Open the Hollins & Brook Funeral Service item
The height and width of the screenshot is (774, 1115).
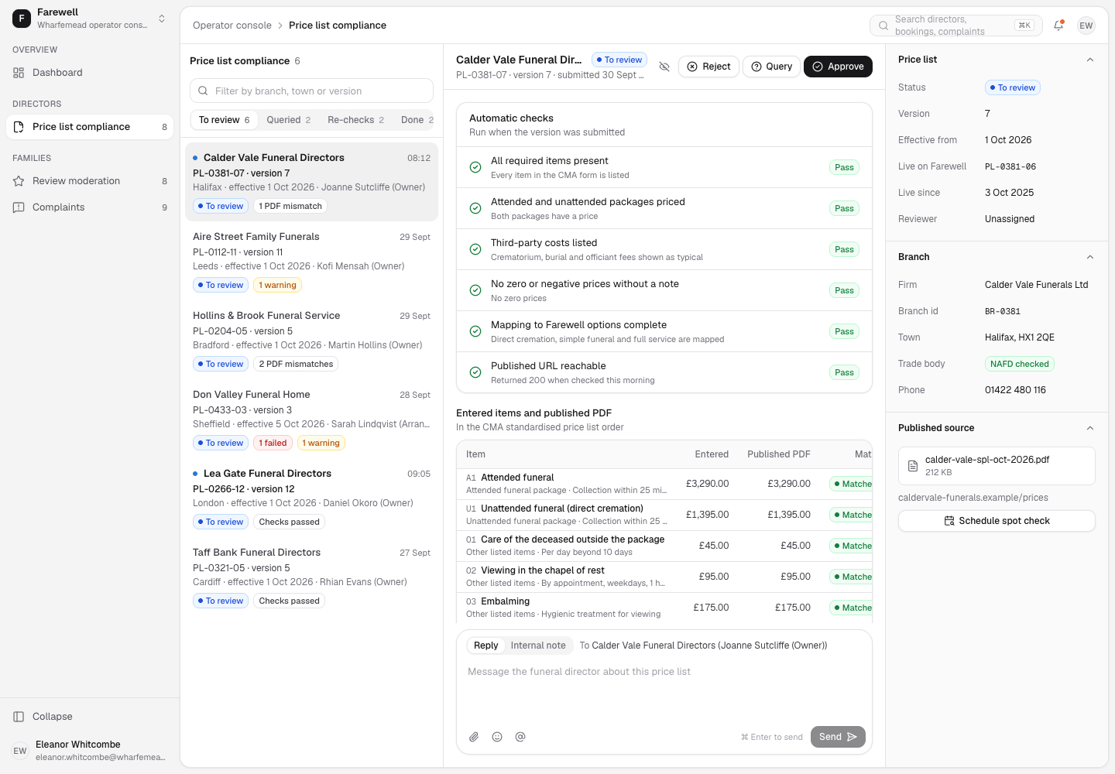[x=311, y=340]
